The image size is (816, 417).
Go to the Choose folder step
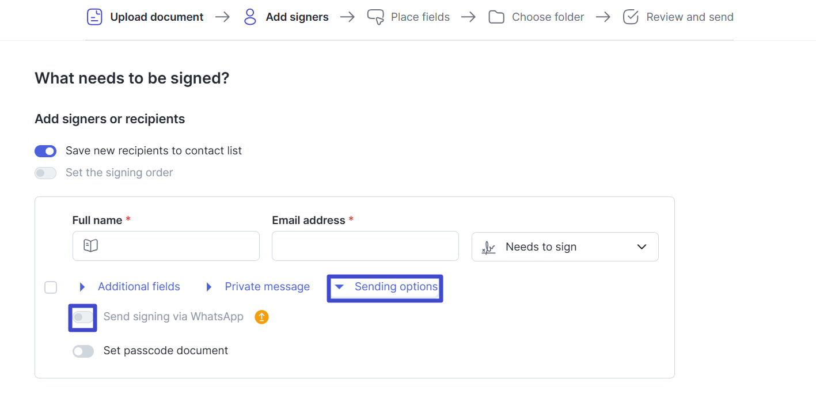[x=536, y=17]
